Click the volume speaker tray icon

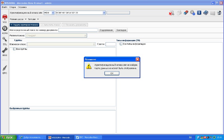click(x=208, y=137)
